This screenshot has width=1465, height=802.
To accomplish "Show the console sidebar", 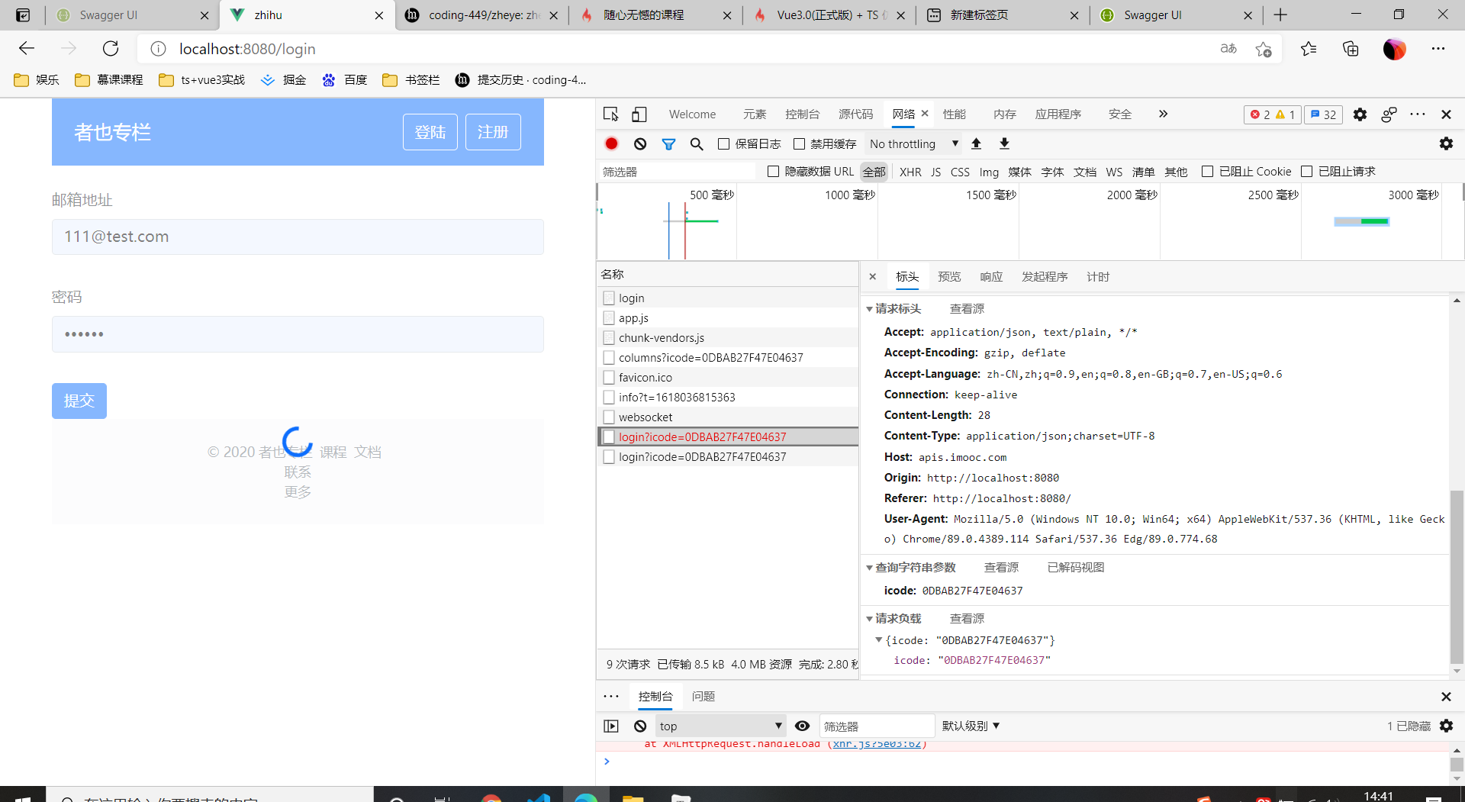I will tap(611, 726).
